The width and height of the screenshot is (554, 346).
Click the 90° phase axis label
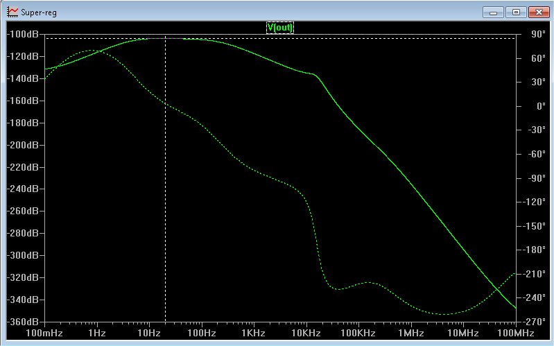coord(538,34)
